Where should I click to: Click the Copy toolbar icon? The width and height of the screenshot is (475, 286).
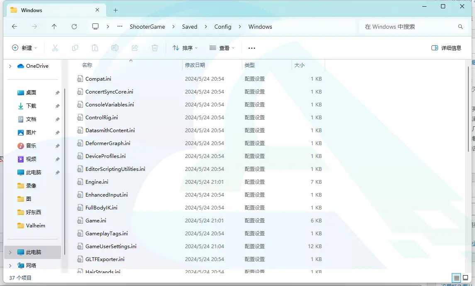click(75, 48)
